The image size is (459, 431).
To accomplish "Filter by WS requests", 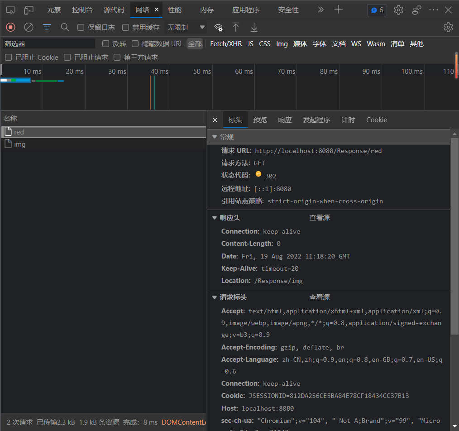I will tap(356, 44).
